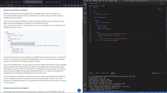Screen dimensions: 167x93
Task: Close the VS Code terminal panel
Action: (166, 73)
